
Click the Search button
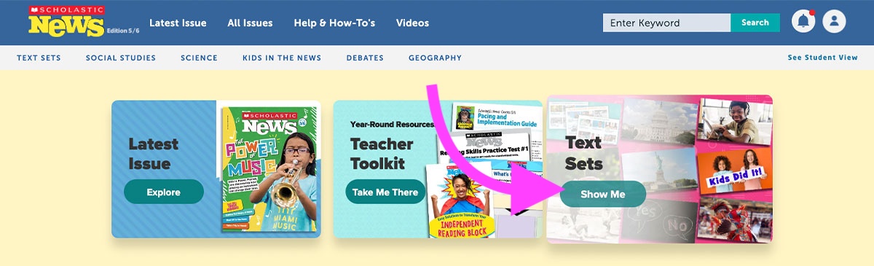(755, 23)
